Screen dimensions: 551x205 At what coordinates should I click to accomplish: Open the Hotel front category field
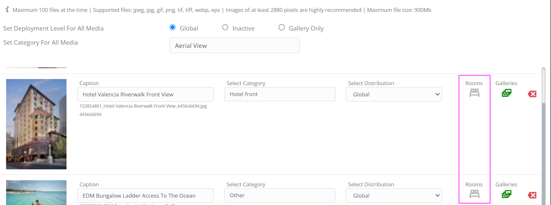click(x=280, y=94)
